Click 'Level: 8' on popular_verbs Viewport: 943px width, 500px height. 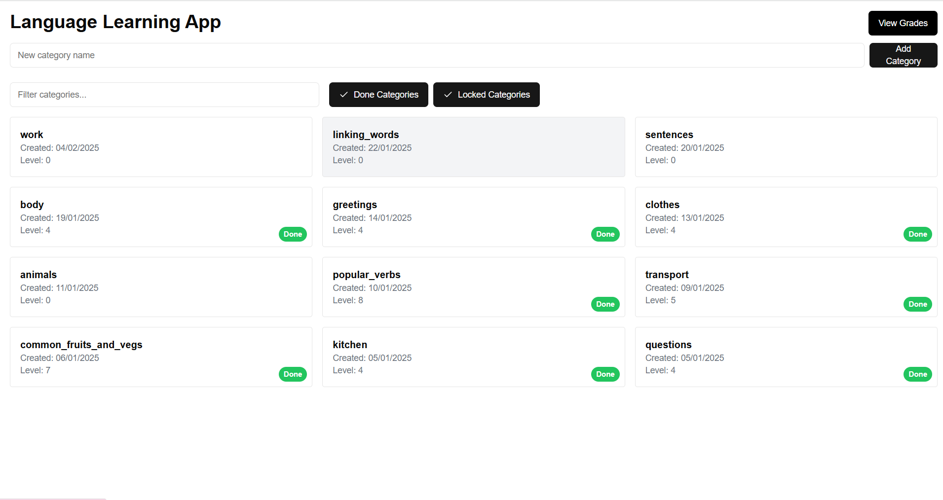(348, 300)
